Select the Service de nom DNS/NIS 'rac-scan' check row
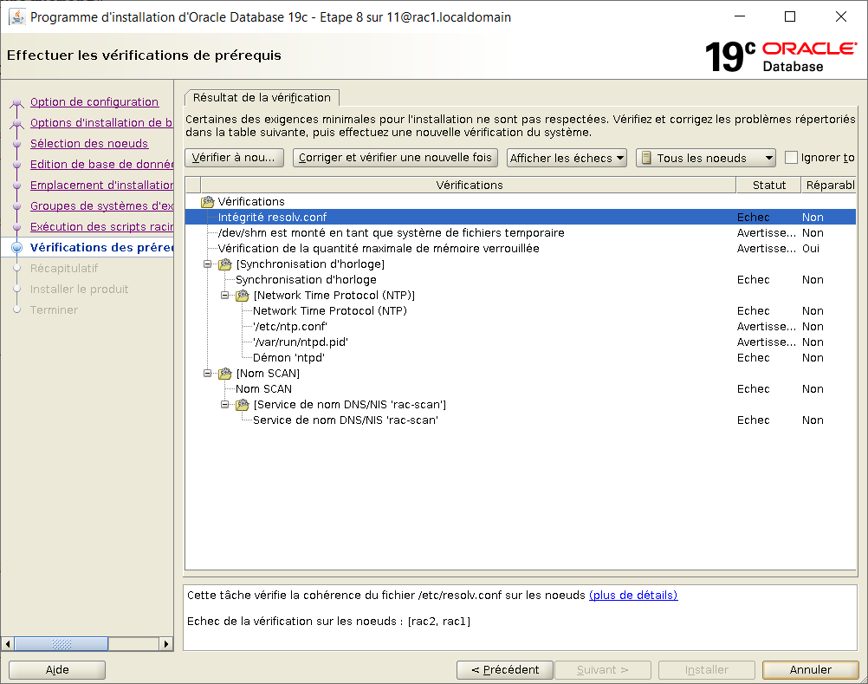Image resolution: width=868 pixels, height=684 pixels. [x=521, y=420]
